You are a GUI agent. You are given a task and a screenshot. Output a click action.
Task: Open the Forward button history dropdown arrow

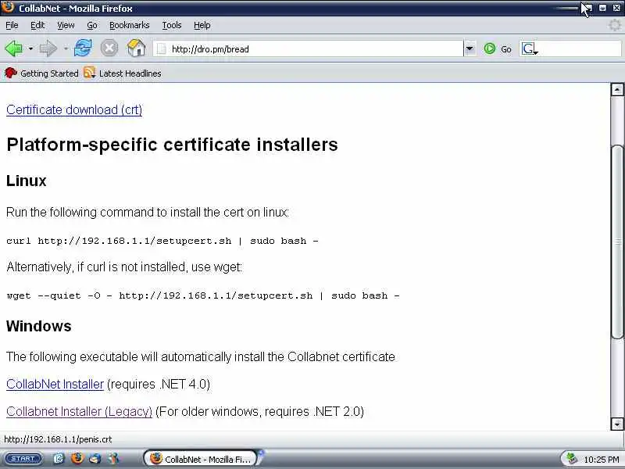click(x=66, y=48)
